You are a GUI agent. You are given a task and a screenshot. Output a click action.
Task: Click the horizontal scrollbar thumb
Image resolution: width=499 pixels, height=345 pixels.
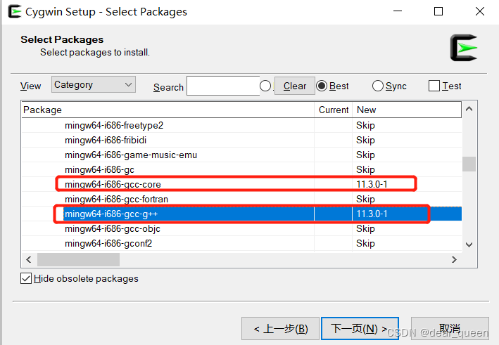click(x=78, y=259)
